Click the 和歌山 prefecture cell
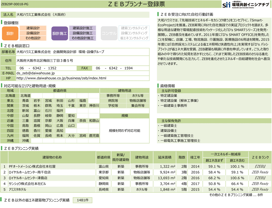Image resolution: width=272 pixels, height=208 pixels. (94, 121)
